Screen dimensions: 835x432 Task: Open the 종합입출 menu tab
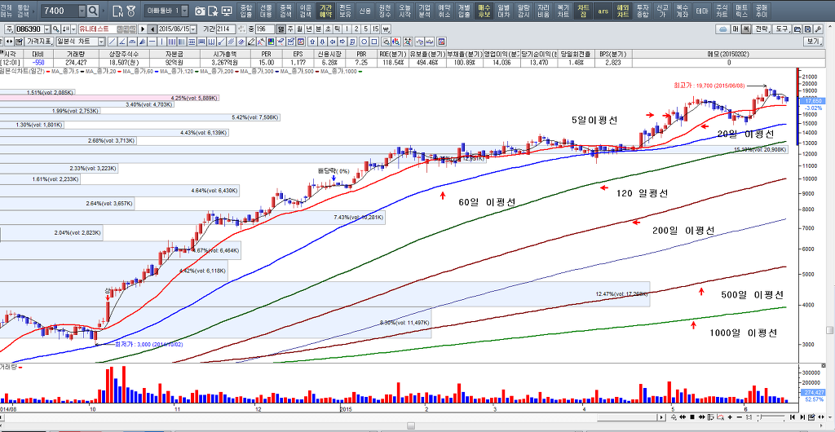pyautogui.click(x=245, y=11)
